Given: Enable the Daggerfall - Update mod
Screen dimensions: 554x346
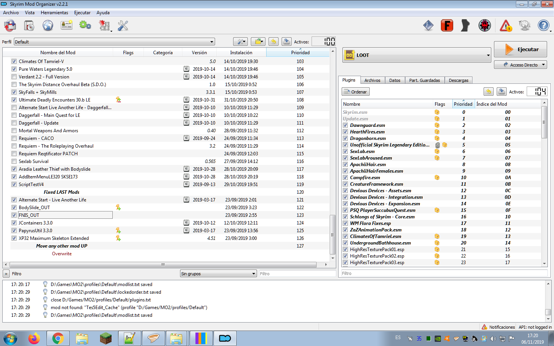Looking at the screenshot, I should pos(14,123).
